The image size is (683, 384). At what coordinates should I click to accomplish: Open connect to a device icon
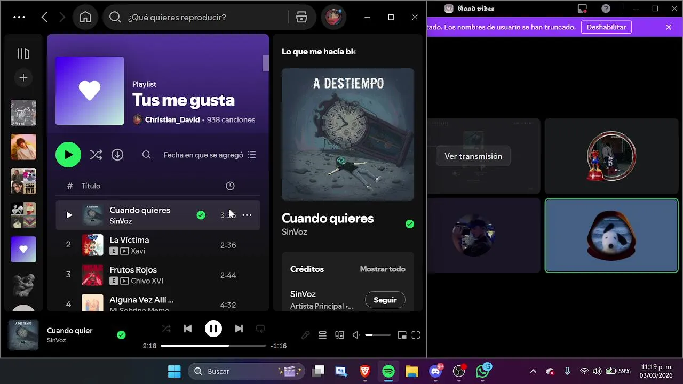339,335
